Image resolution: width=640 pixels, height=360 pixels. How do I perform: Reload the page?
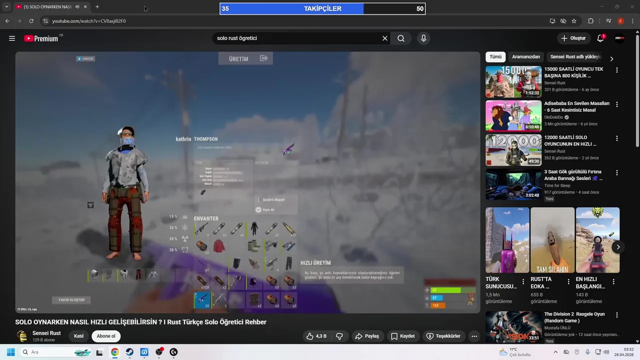point(31,21)
